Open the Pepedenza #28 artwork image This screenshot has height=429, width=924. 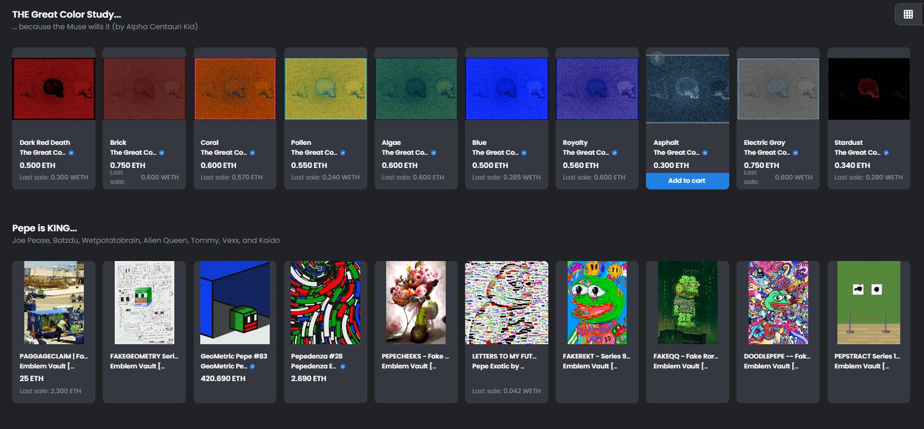(325, 303)
